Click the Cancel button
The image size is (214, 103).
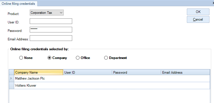pyautogui.click(x=198, y=19)
